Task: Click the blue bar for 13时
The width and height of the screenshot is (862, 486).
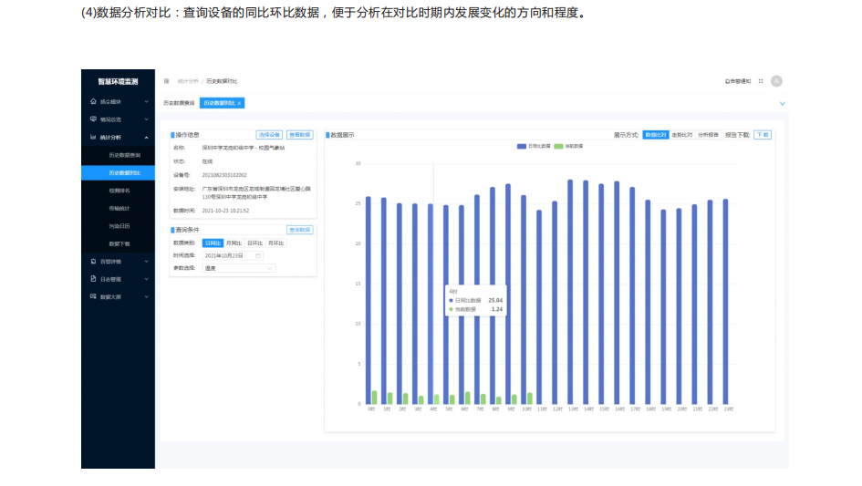Action: coord(570,292)
